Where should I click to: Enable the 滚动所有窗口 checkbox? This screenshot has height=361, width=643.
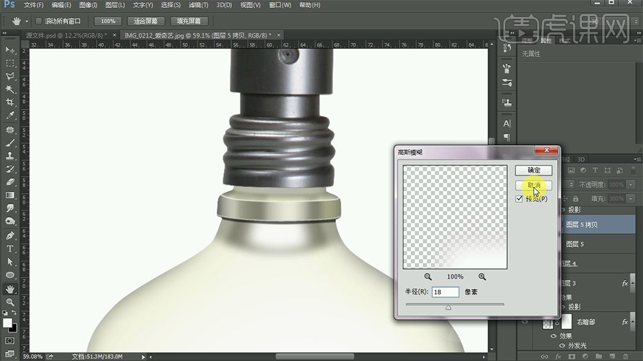(x=38, y=21)
